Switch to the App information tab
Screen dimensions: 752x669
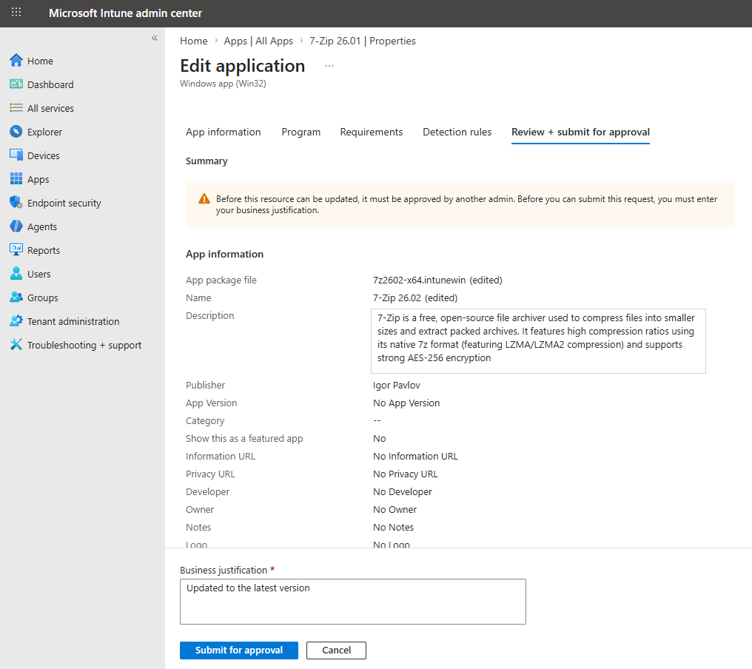click(223, 132)
